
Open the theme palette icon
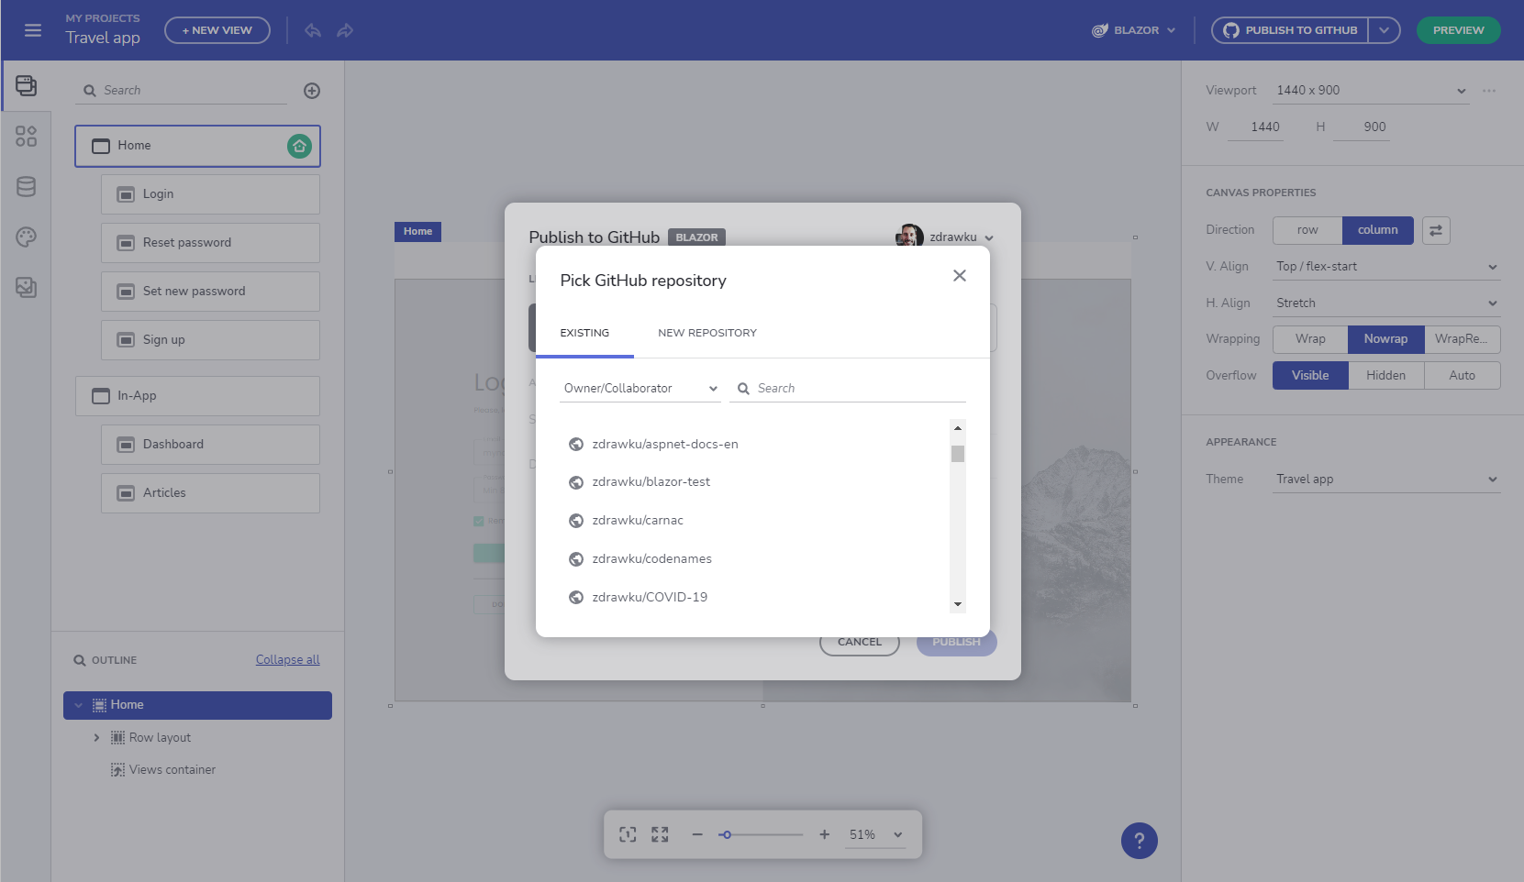tap(26, 237)
